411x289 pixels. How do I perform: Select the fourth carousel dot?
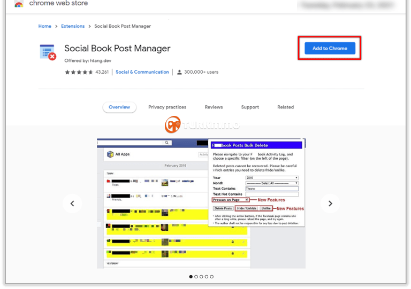point(207,277)
